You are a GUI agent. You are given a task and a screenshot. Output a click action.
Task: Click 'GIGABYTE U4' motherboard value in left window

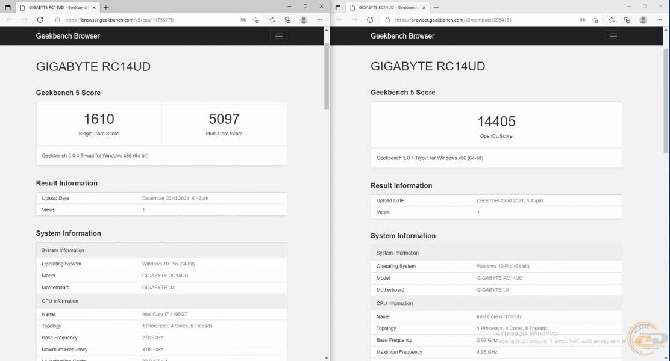coord(158,288)
